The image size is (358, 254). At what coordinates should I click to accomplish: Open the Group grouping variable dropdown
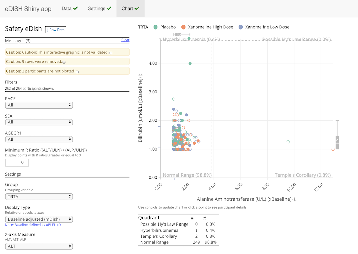point(39,197)
